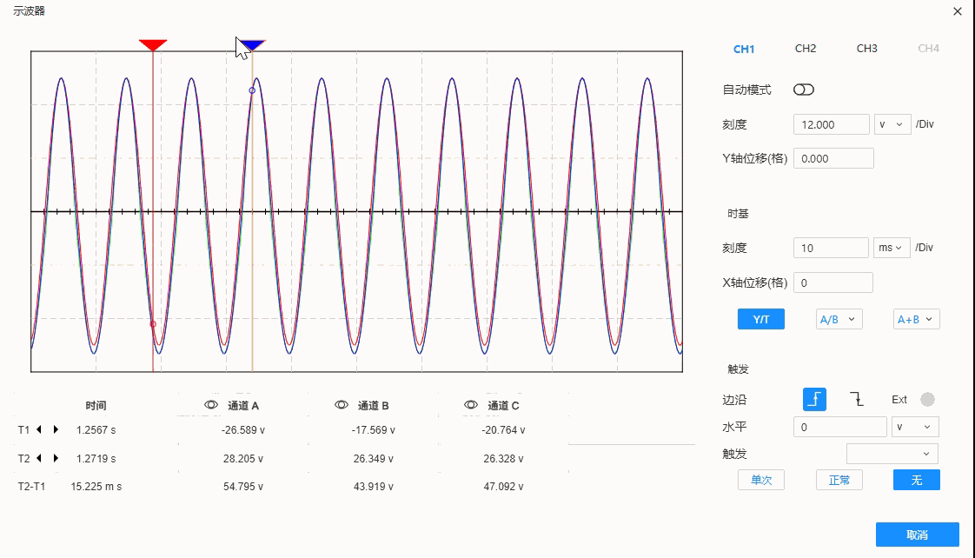975x558 pixels.
Task: Switch to the CH2 tab
Action: pyautogui.click(x=806, y=49)
